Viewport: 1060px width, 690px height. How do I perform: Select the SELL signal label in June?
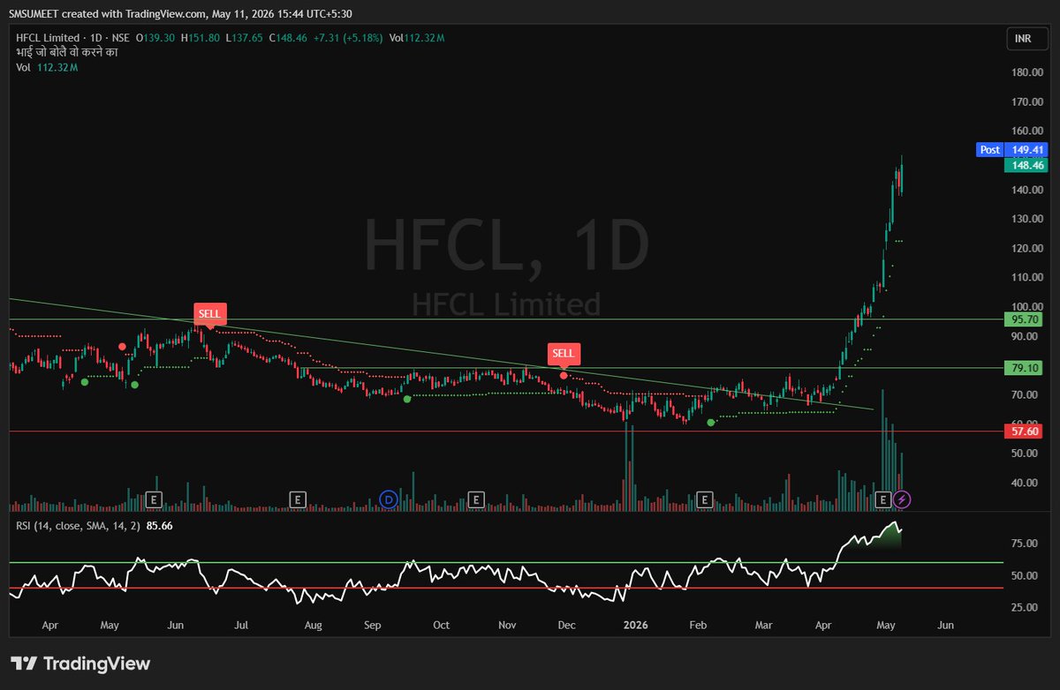click(x=211, y=313)
